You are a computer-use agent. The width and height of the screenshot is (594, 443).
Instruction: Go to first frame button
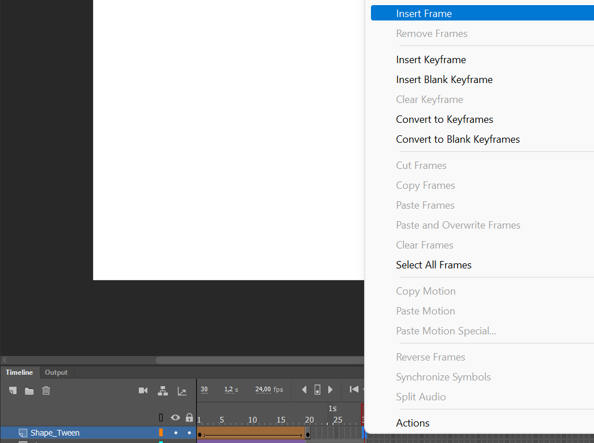pyautogui.click(x=354, y=389)
